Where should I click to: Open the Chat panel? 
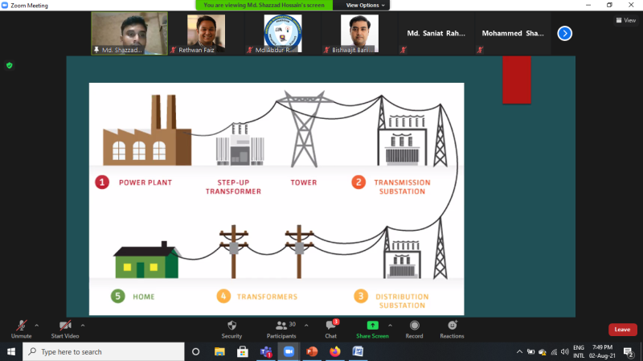point(330,327)
